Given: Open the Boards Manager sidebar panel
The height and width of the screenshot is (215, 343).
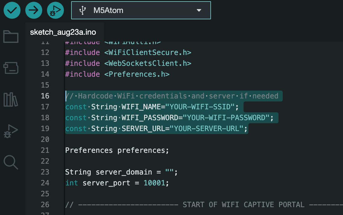Looking at the screenshot, I should click(11, 68).
